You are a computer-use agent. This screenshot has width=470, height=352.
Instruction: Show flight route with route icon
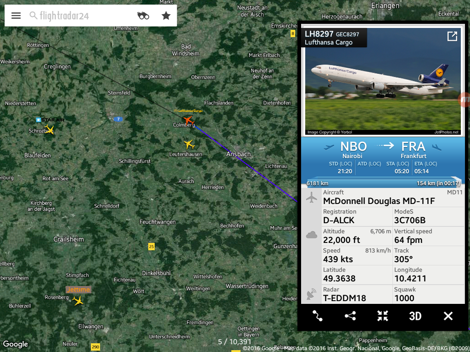click(318, 316)
